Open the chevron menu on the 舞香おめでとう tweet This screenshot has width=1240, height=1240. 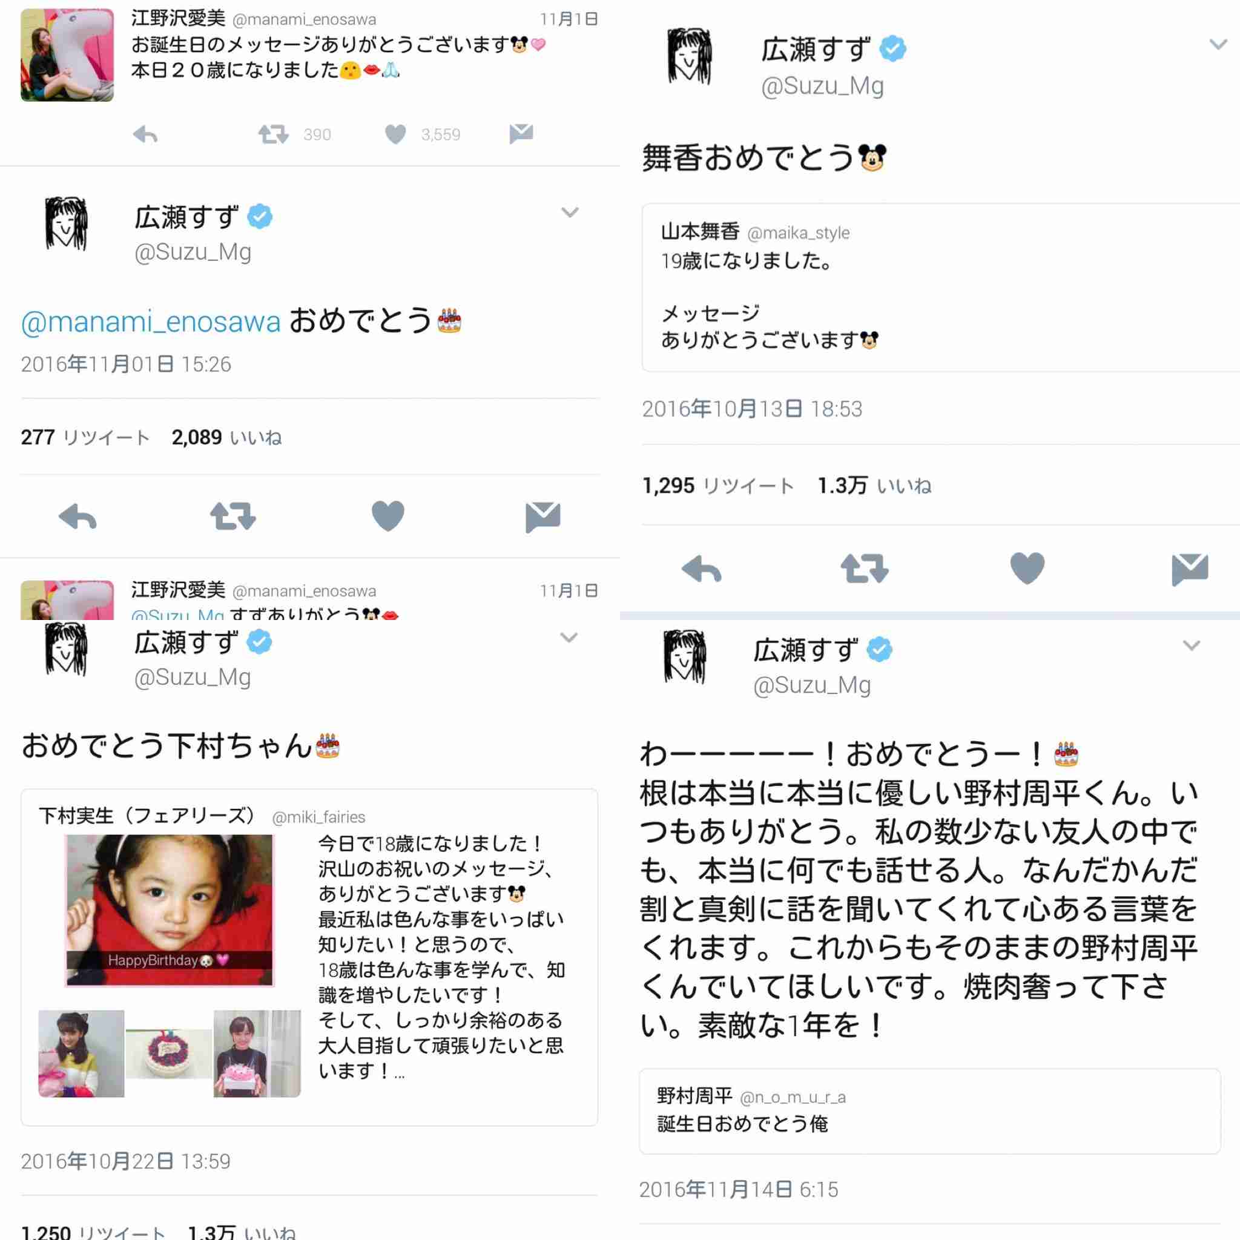pyautogui.click(x=1218, y=44)
